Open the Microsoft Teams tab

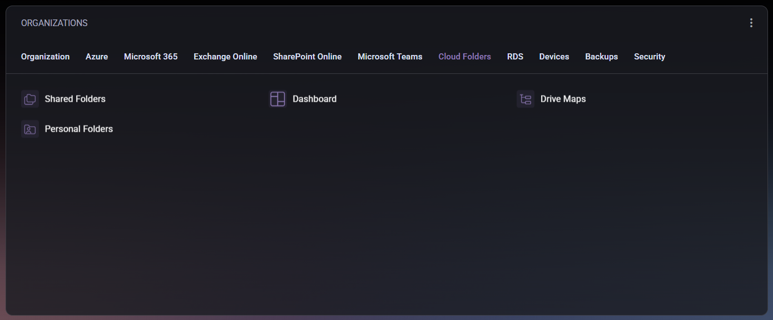(390, 57)
